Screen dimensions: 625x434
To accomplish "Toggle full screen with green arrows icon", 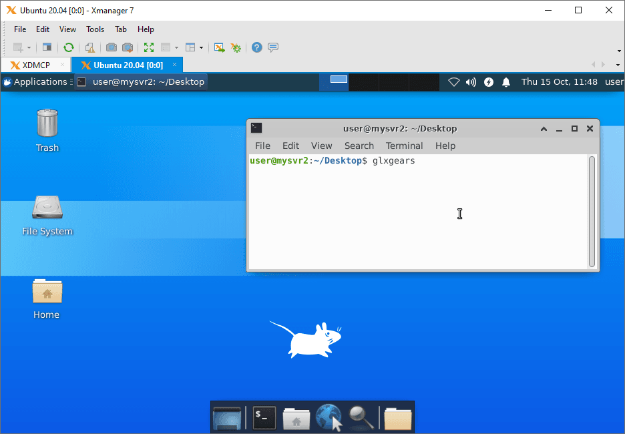I will click(x=149, y=47).
